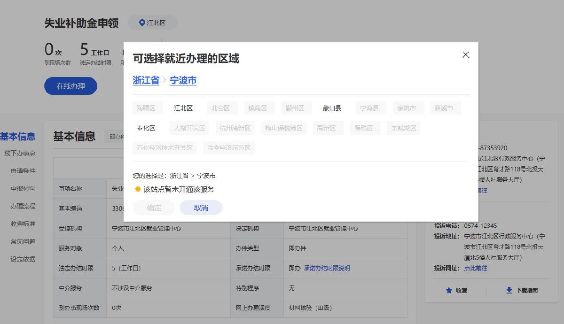Click the 宁波市 breadcrumb link
The image size is (564, 324).
(x=183, y=80)
